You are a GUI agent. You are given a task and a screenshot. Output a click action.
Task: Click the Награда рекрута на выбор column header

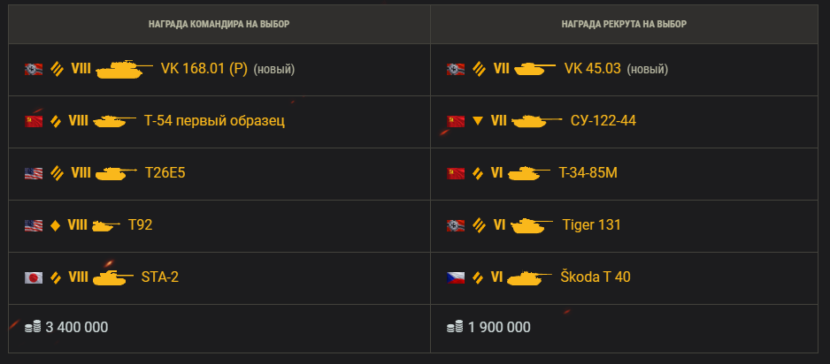click(624, 25)
